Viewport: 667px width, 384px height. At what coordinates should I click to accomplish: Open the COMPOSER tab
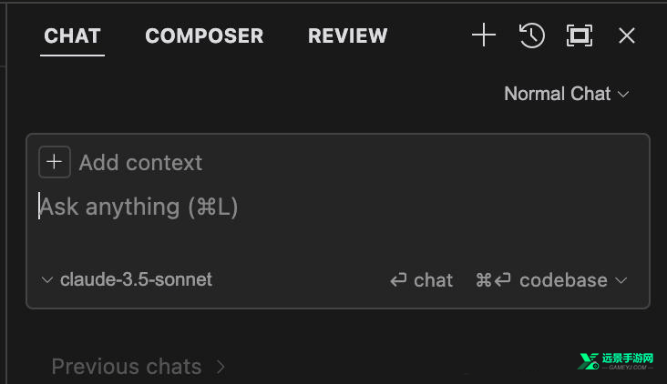(x=204, y=36)
